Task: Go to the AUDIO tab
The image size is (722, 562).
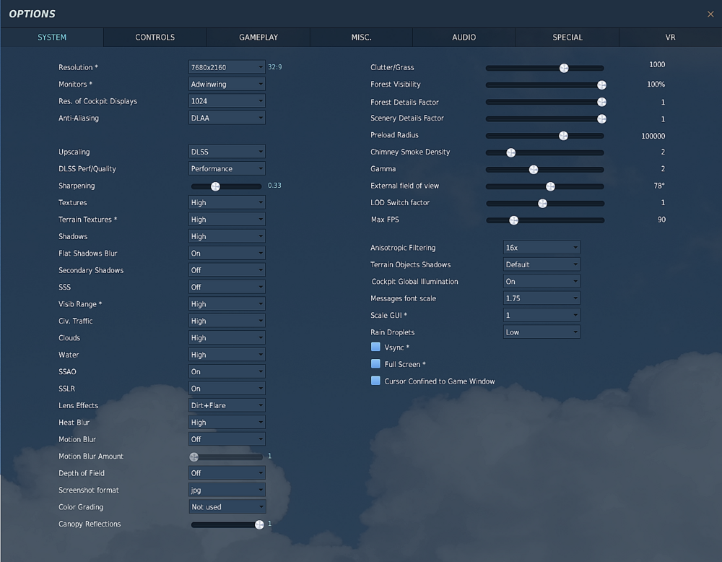Action: click(x=464, y=38)
